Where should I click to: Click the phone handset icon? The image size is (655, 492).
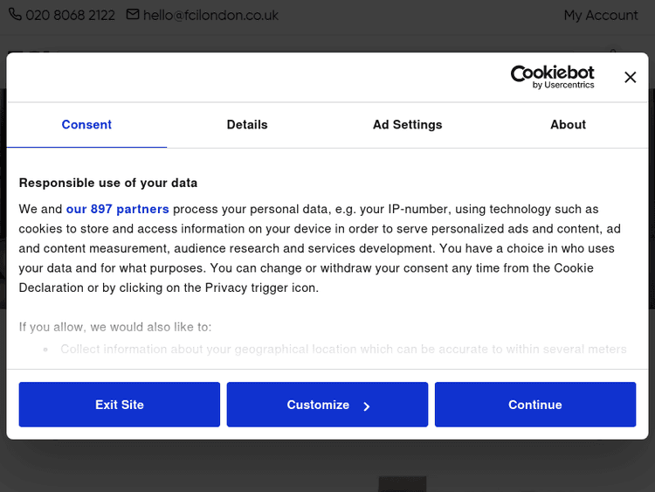[15, 15]
